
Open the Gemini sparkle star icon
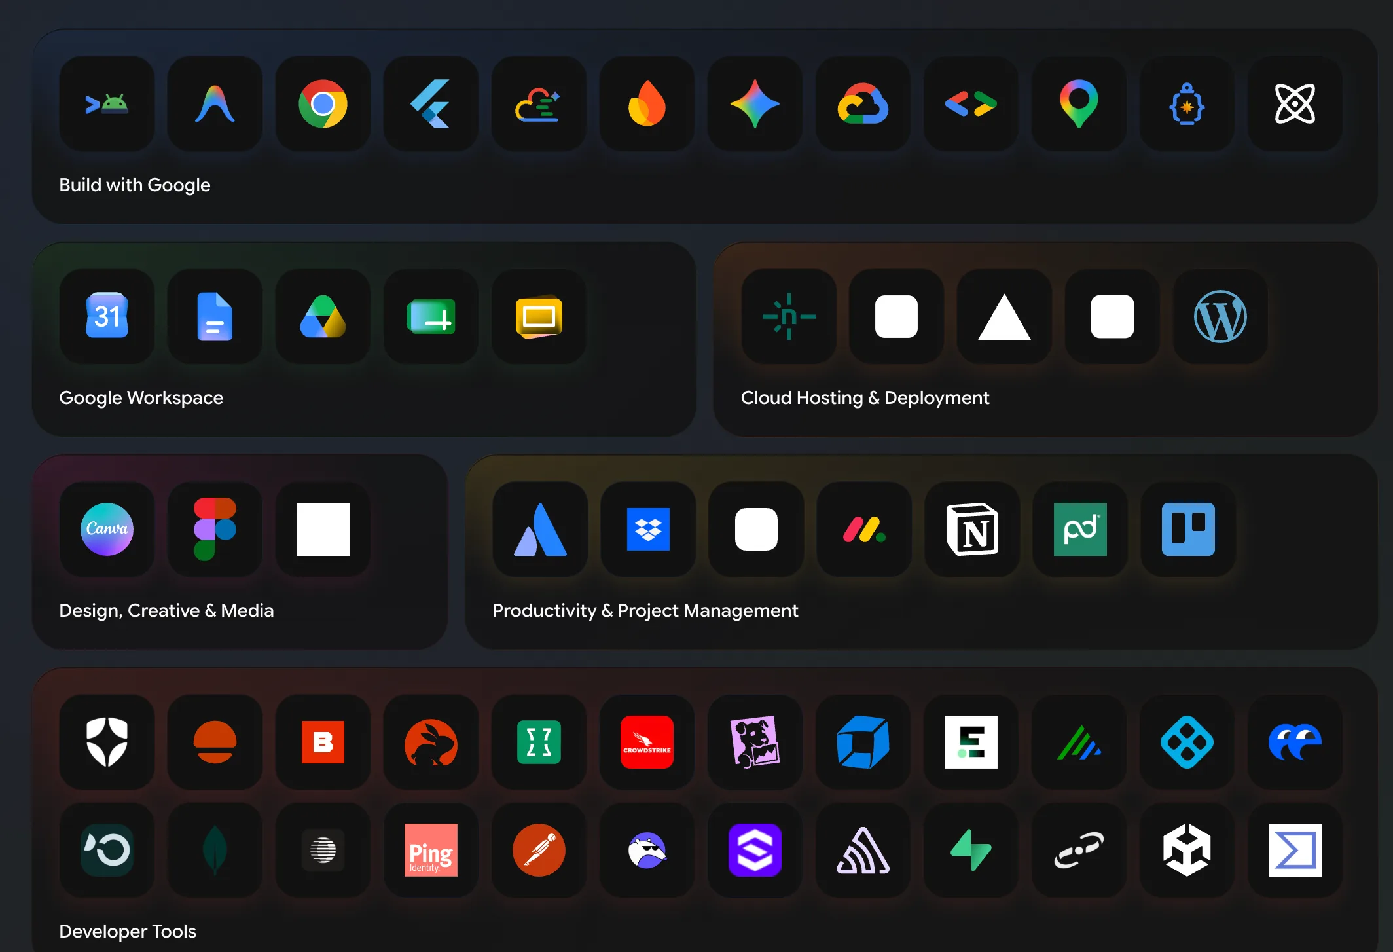click(755, 103)
